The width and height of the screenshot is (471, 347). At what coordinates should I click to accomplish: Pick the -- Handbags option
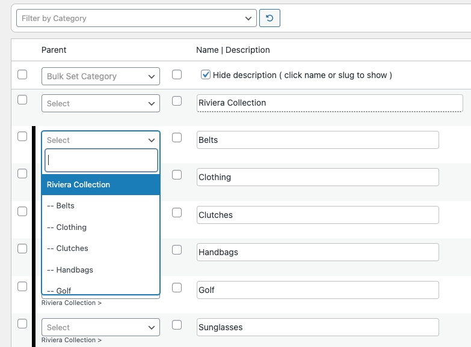[100, 270]
